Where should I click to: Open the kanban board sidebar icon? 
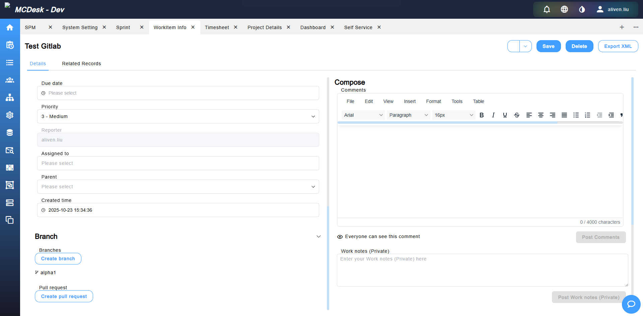(x=10, y=168)
